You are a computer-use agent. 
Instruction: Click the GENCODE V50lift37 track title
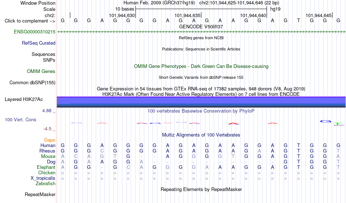tap(201, 27)
